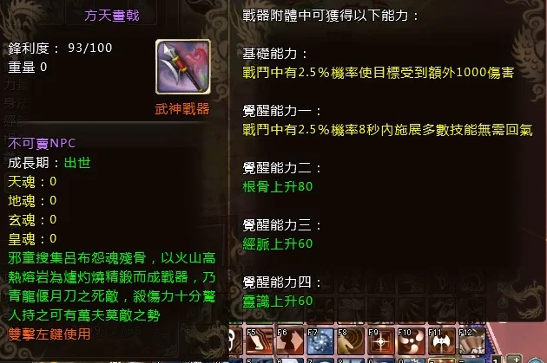Select the 靈識上升60 ability text
The image size is (547, 363).
point(278,301)
